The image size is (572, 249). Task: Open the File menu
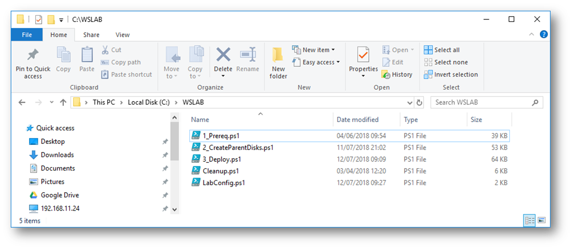coord(27,35)
